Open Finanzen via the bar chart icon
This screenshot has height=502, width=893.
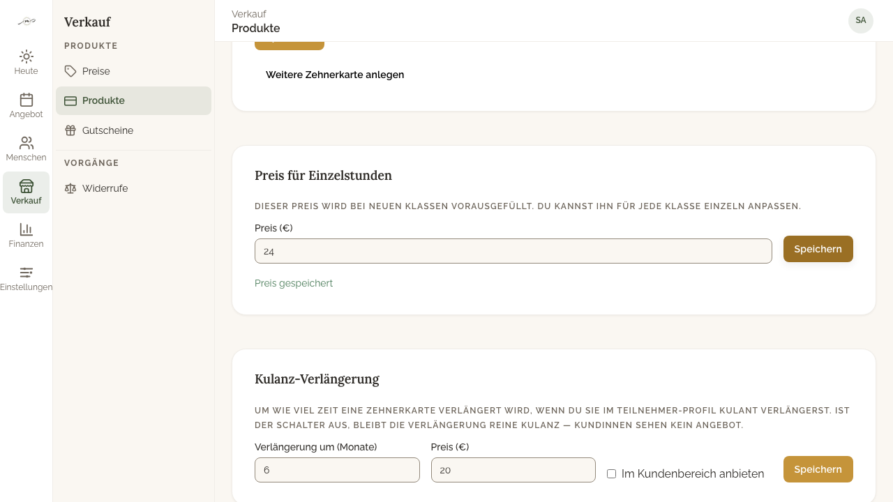27,229
